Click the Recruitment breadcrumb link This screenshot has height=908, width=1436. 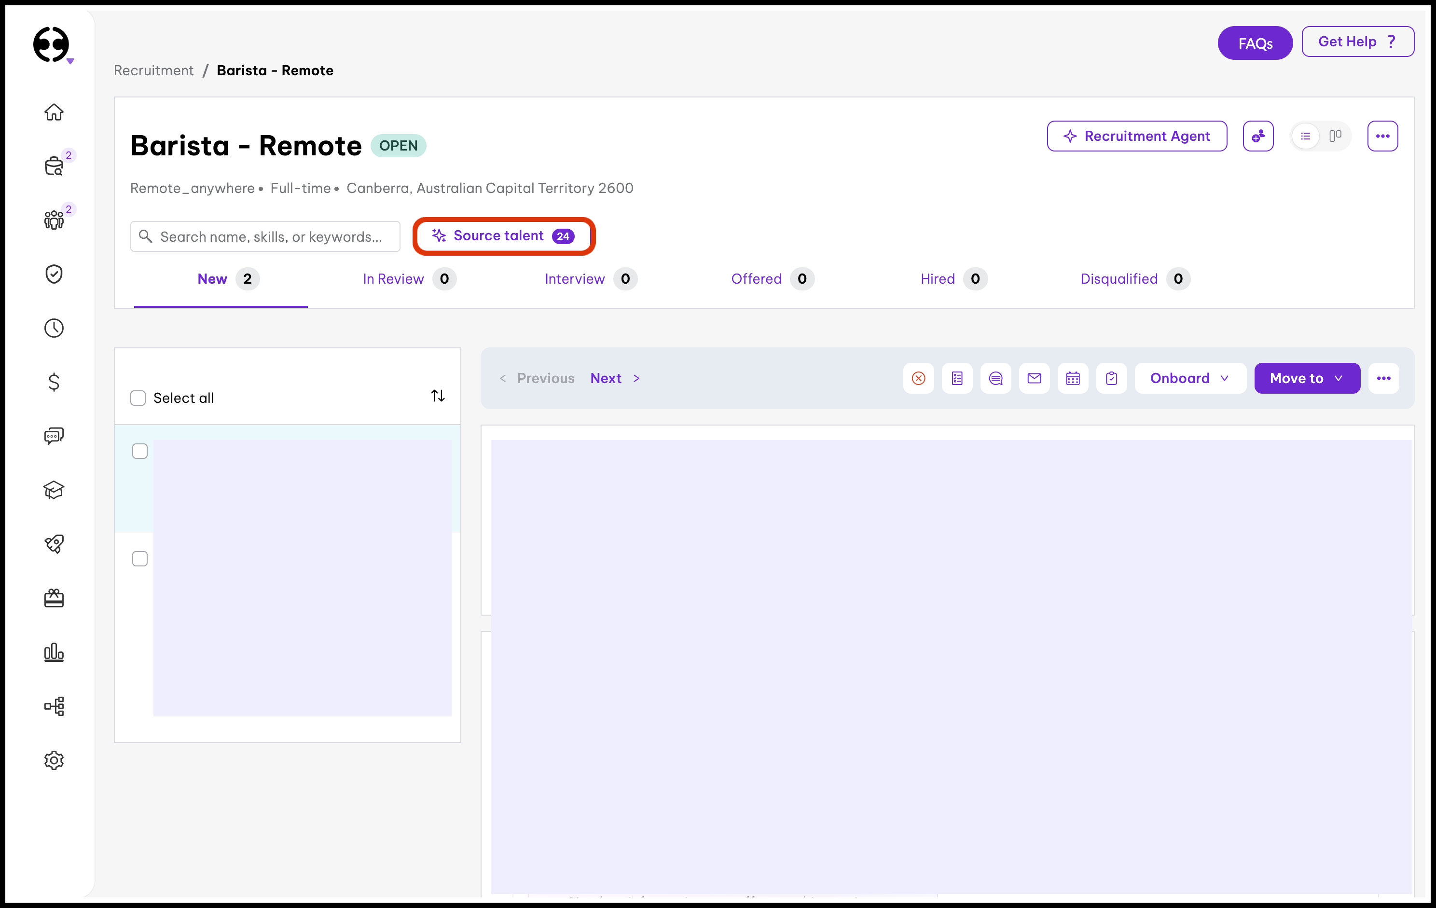[x=153, y=70]
